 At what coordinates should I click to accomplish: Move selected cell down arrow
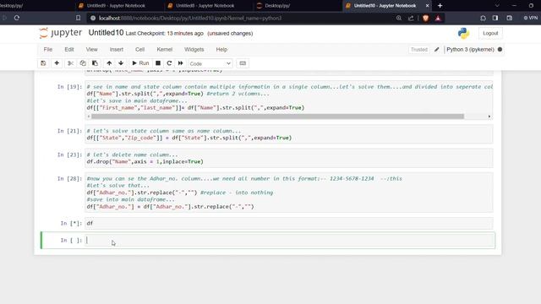tap(121, 63)
